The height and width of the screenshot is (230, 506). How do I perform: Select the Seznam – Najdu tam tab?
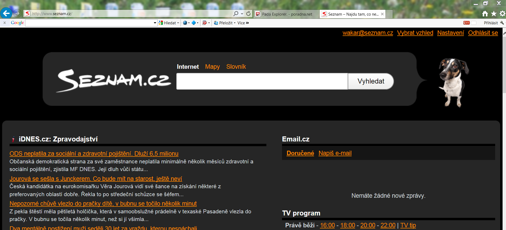click(x=353, y=14)
